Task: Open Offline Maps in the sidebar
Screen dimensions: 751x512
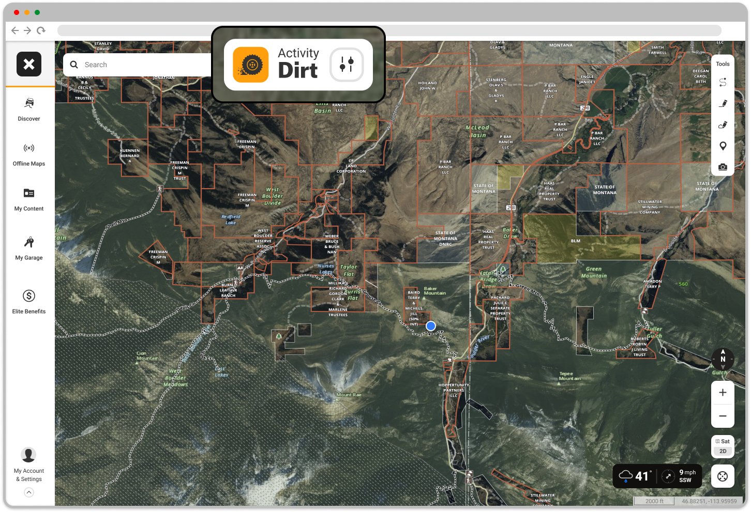Action: [29, 155]
